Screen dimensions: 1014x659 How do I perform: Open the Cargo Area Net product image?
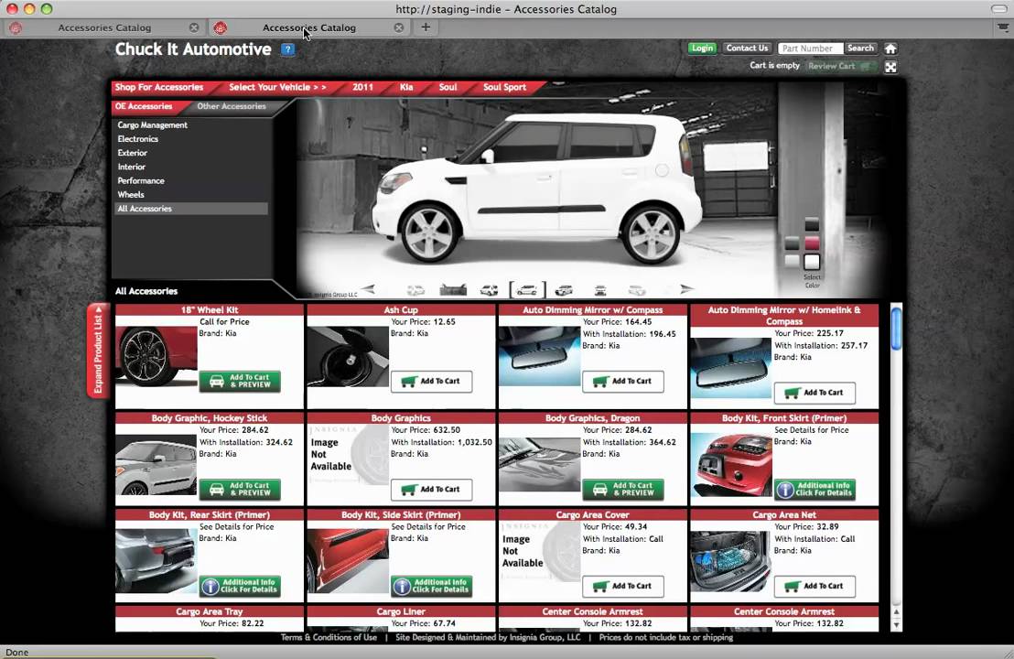point(730,561)
